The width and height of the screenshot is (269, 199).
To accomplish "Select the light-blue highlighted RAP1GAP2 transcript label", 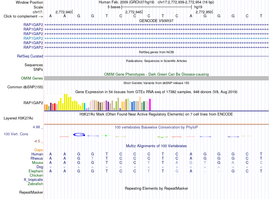I will click(x=33, y=38).
